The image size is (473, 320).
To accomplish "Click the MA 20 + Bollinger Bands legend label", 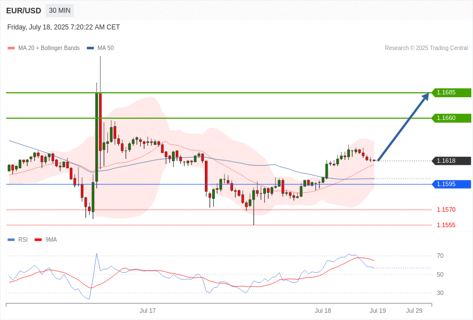I will pos(49,48).
